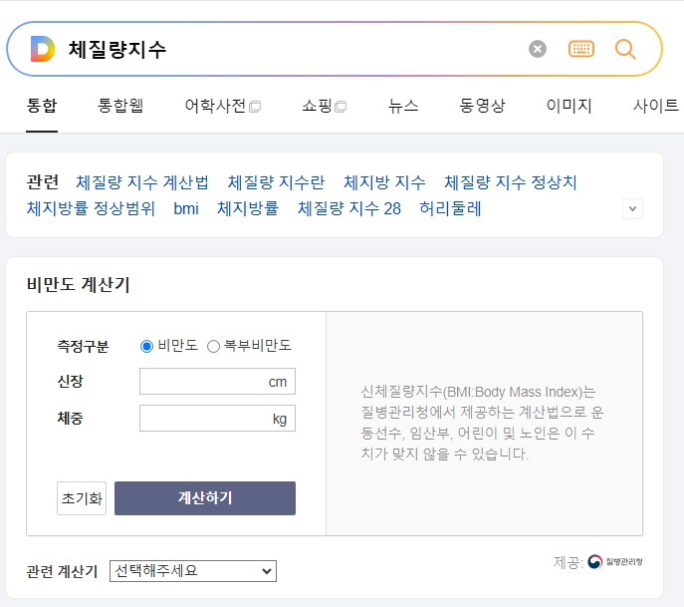Viewport: 684px width, 607px height.
Task: Open the 어학사전 tab
Action: coord(222,106)
